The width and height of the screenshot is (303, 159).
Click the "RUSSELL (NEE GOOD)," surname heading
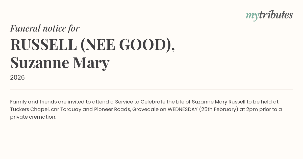tap(92, 45)
